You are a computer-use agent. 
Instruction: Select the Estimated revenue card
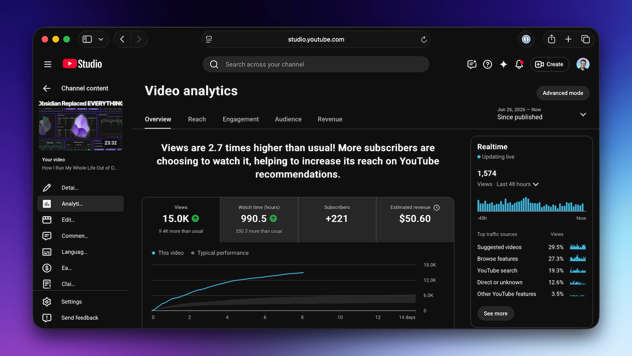pyautogui.click(x=415, y=220)
